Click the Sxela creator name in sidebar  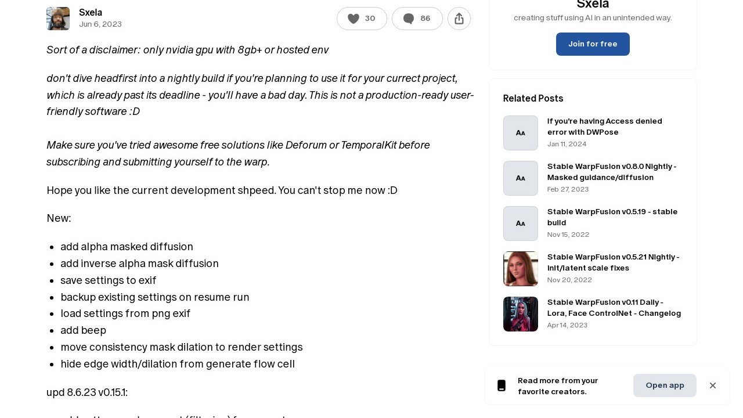[x=593, y=5]
